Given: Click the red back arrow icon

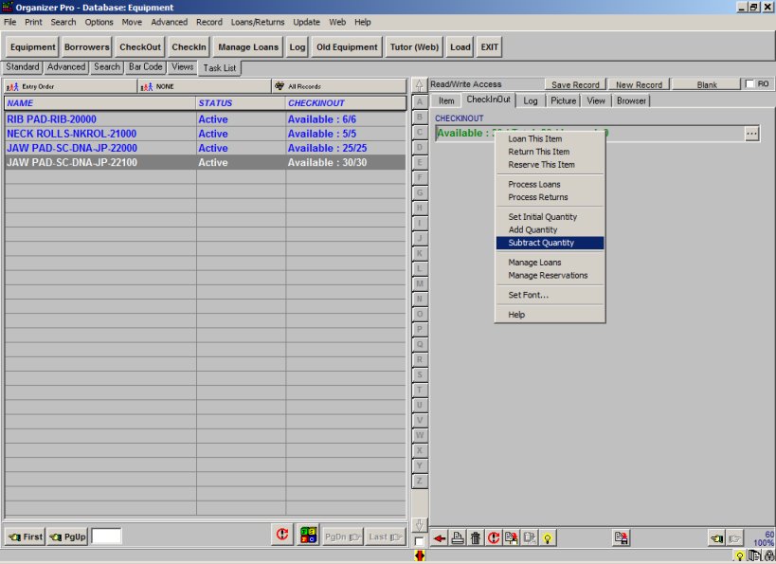Looking at the screenshot, I should click(x=440, y=538).
